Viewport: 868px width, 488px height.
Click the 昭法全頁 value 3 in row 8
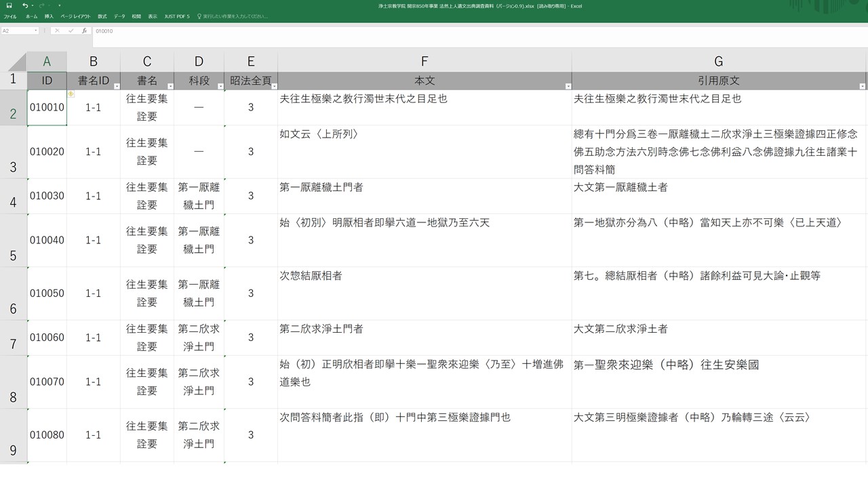point(251,382)
